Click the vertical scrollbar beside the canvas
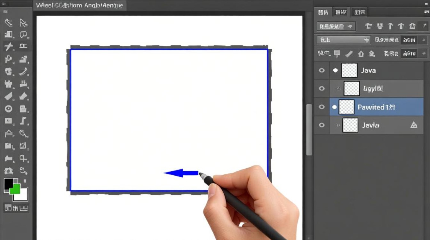 [x=309, y=130]
